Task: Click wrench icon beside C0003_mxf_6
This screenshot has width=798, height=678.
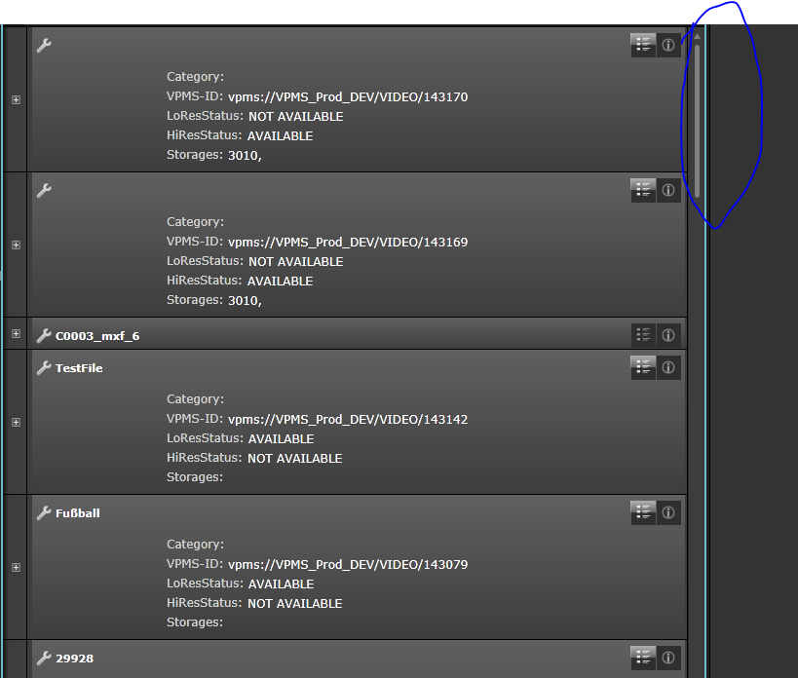Action: [x=44, y=336]
